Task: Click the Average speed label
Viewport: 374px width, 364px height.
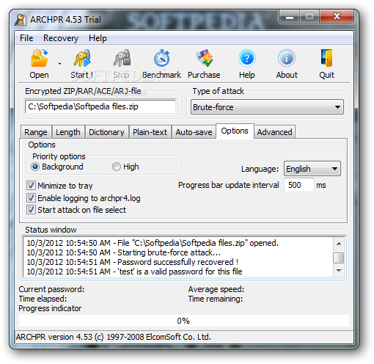Action: (x=216, y=289)
